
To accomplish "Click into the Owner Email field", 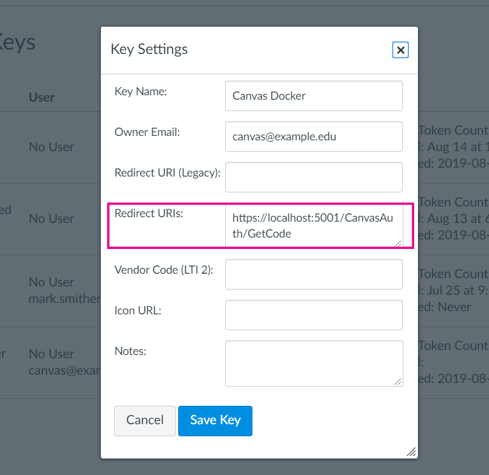I will [313, 137].
